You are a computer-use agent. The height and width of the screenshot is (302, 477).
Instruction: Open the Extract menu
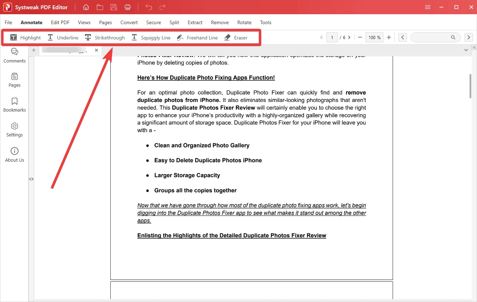pos(195,22)
